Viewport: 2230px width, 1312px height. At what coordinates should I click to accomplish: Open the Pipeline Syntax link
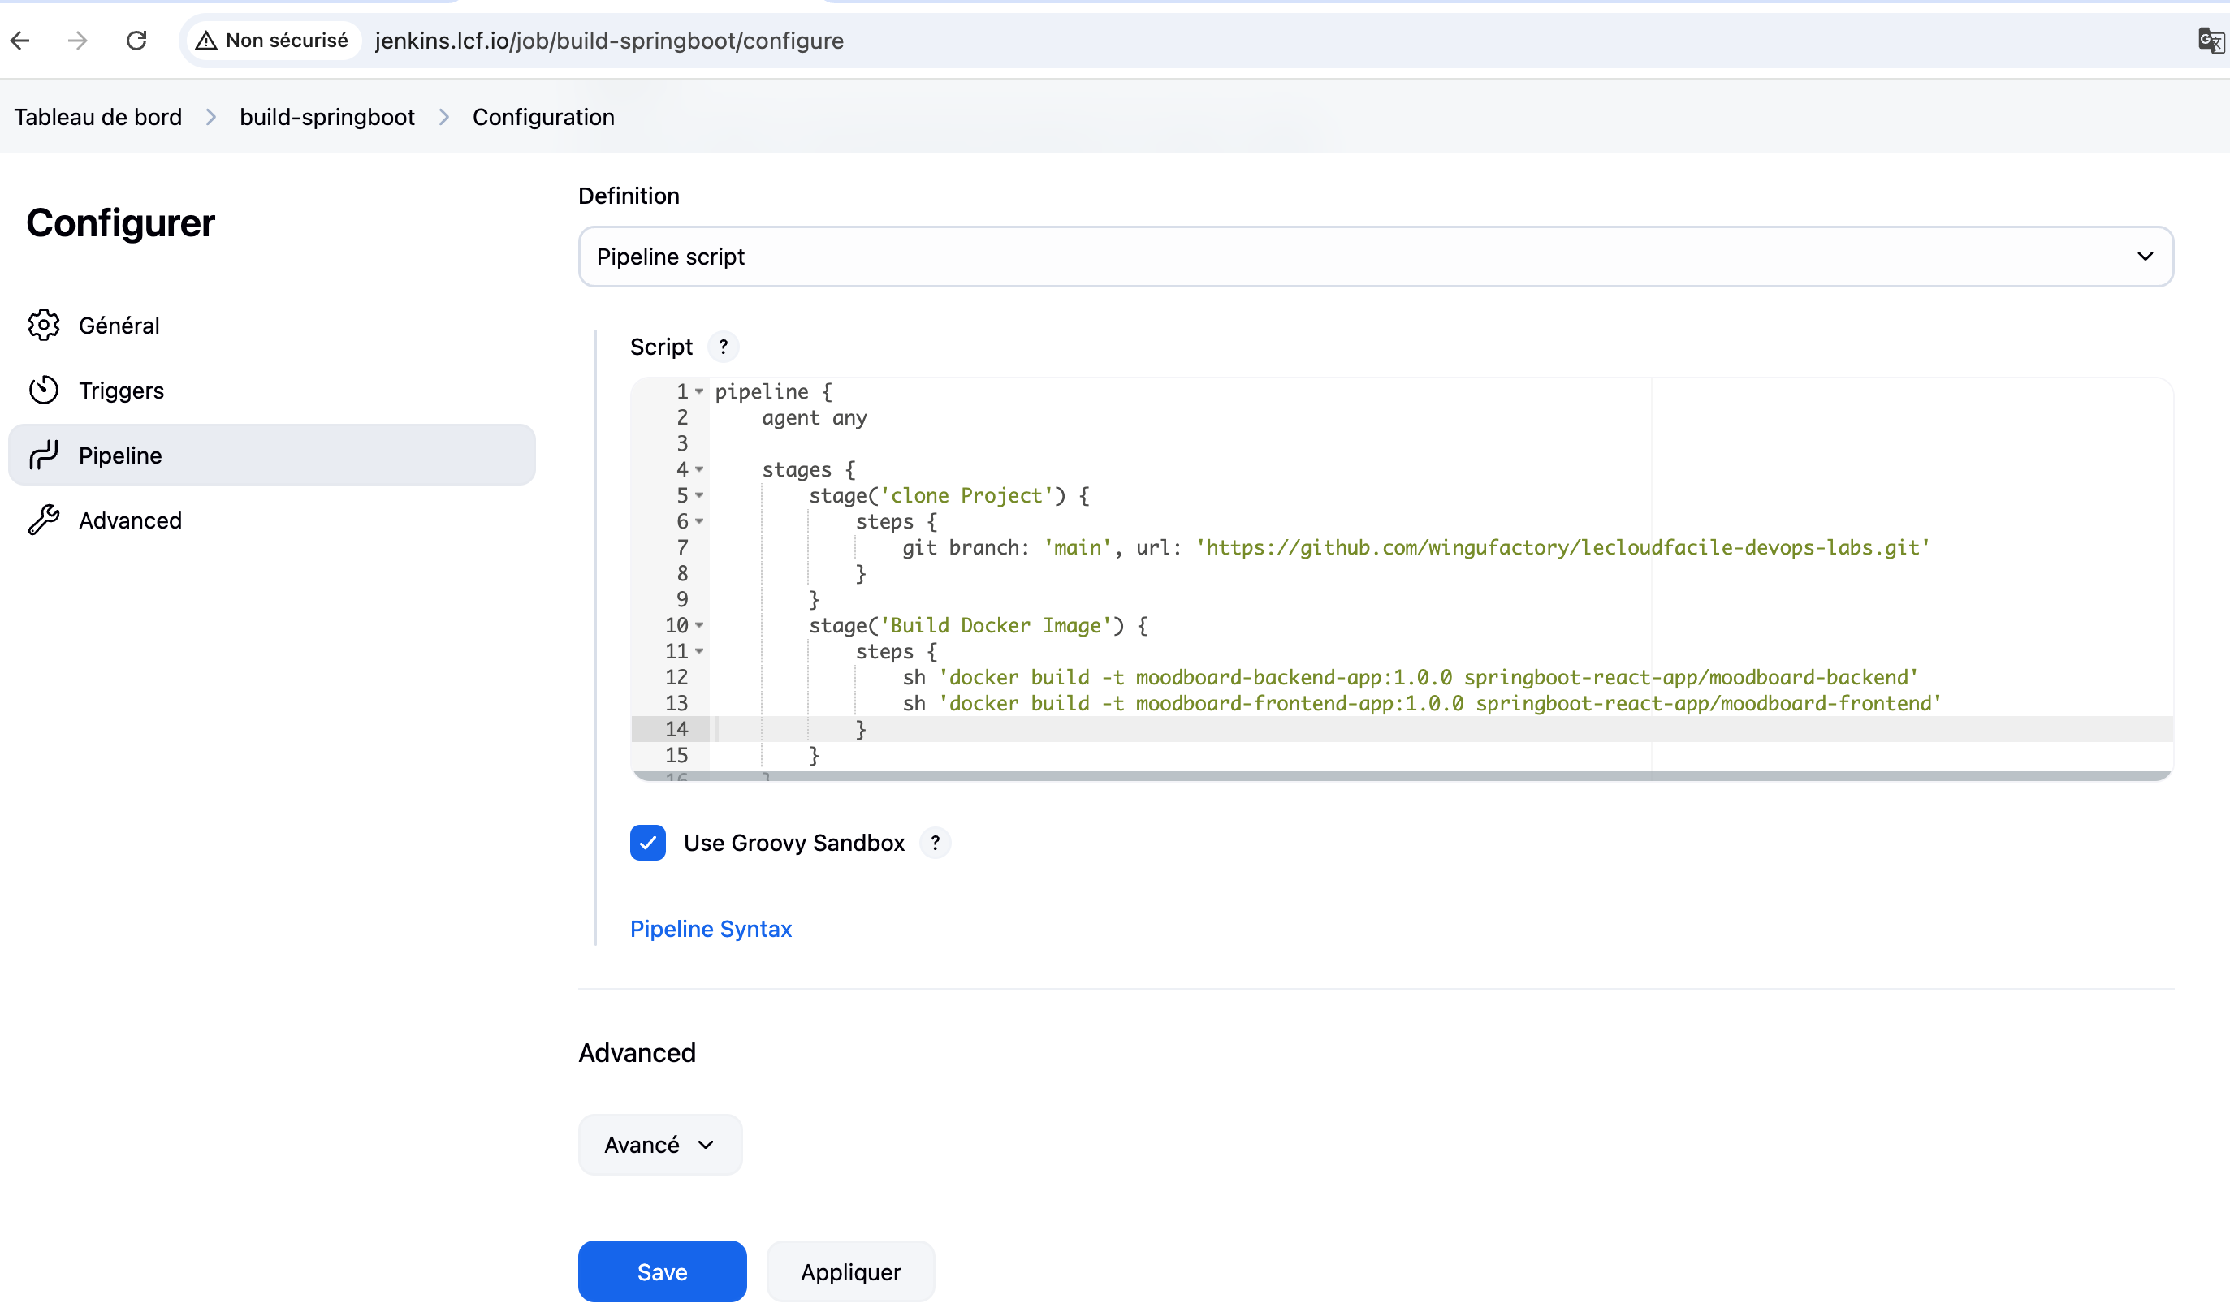coord(711,929)
